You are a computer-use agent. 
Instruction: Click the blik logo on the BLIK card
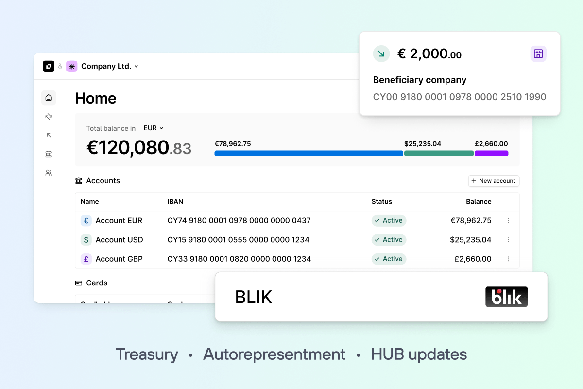(506, 297)
